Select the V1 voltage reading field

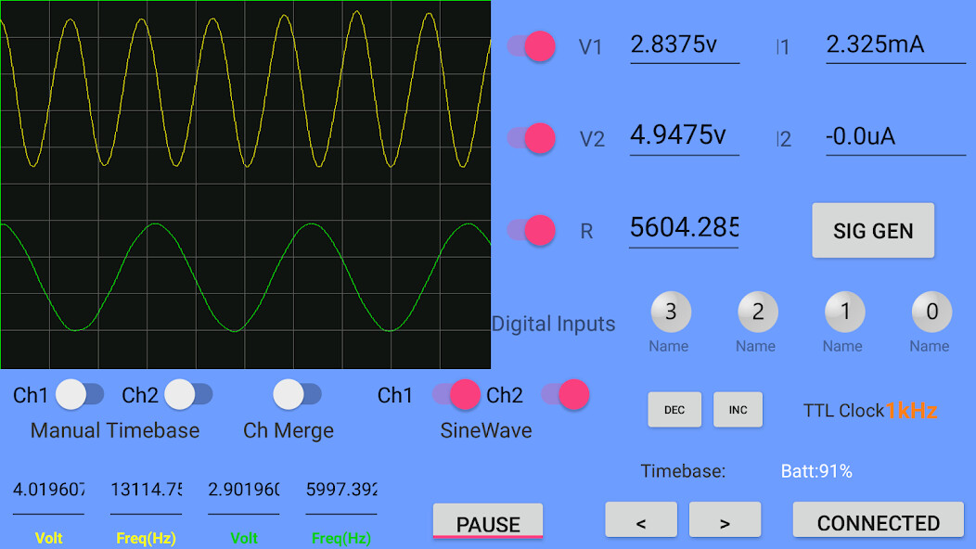684,45
